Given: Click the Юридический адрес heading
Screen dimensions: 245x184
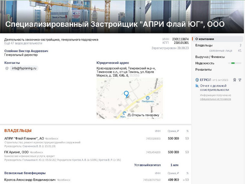Looking at the screenshot, I should 113,63.
